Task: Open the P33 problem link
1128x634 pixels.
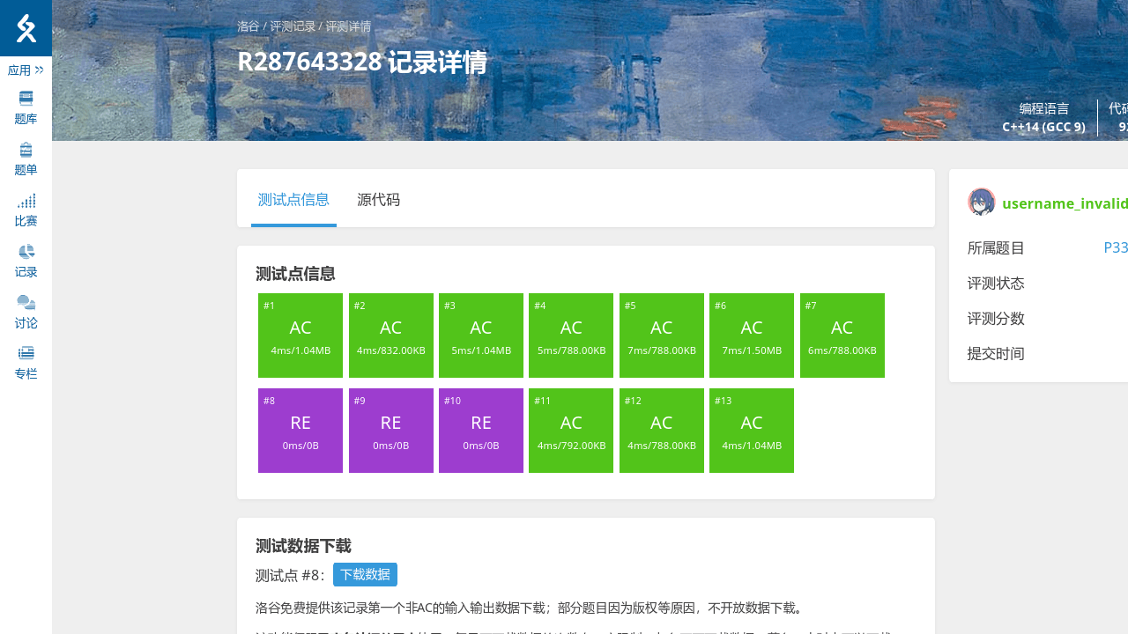Action: [1116, 248]
